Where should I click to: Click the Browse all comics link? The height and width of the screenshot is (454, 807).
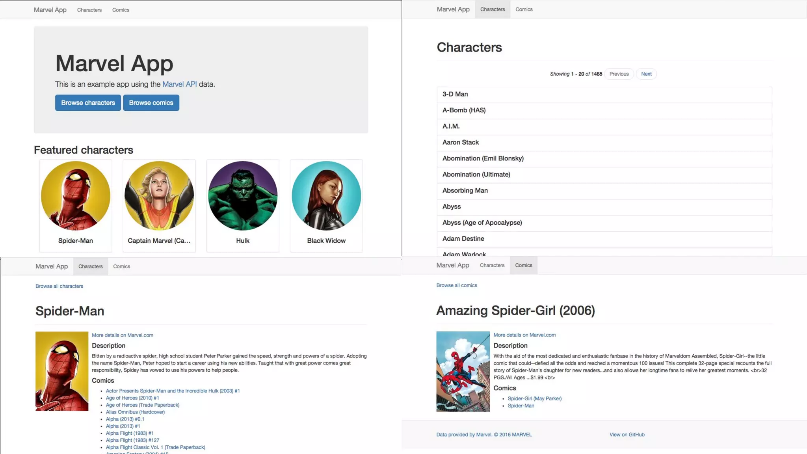pos(456,285)
